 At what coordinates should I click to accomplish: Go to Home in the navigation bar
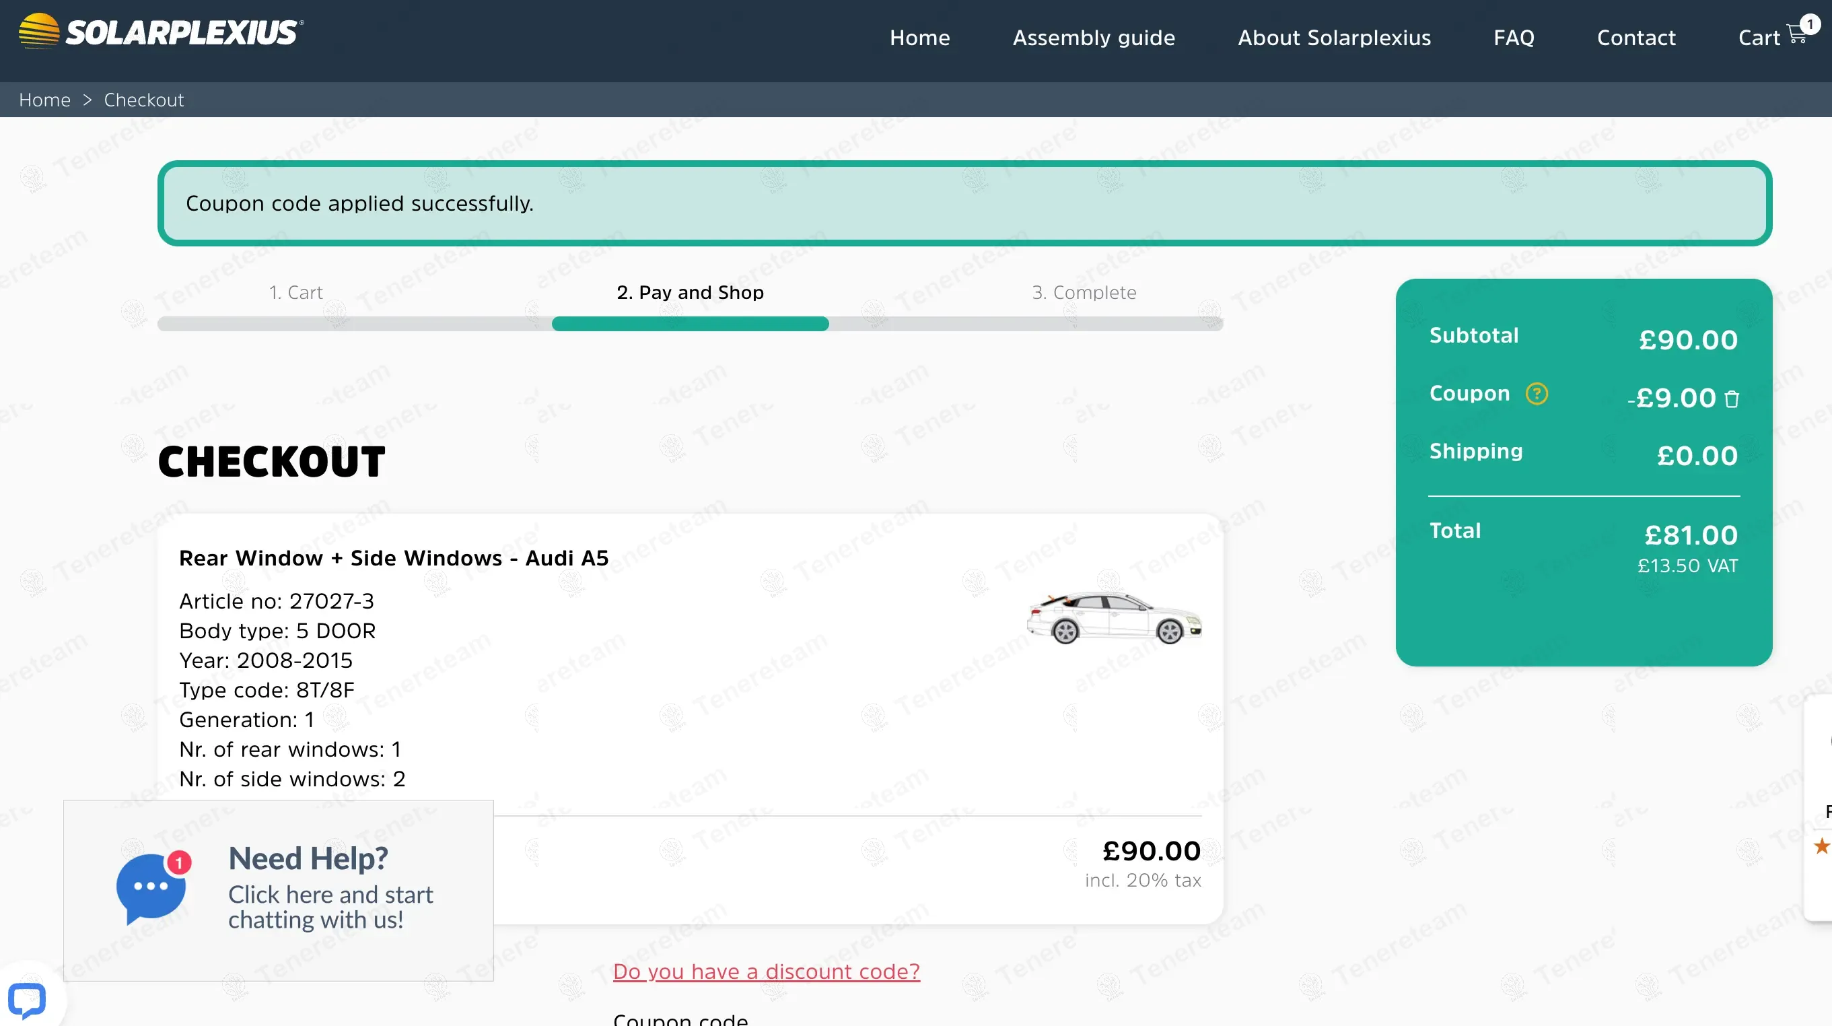click(919, 38)
